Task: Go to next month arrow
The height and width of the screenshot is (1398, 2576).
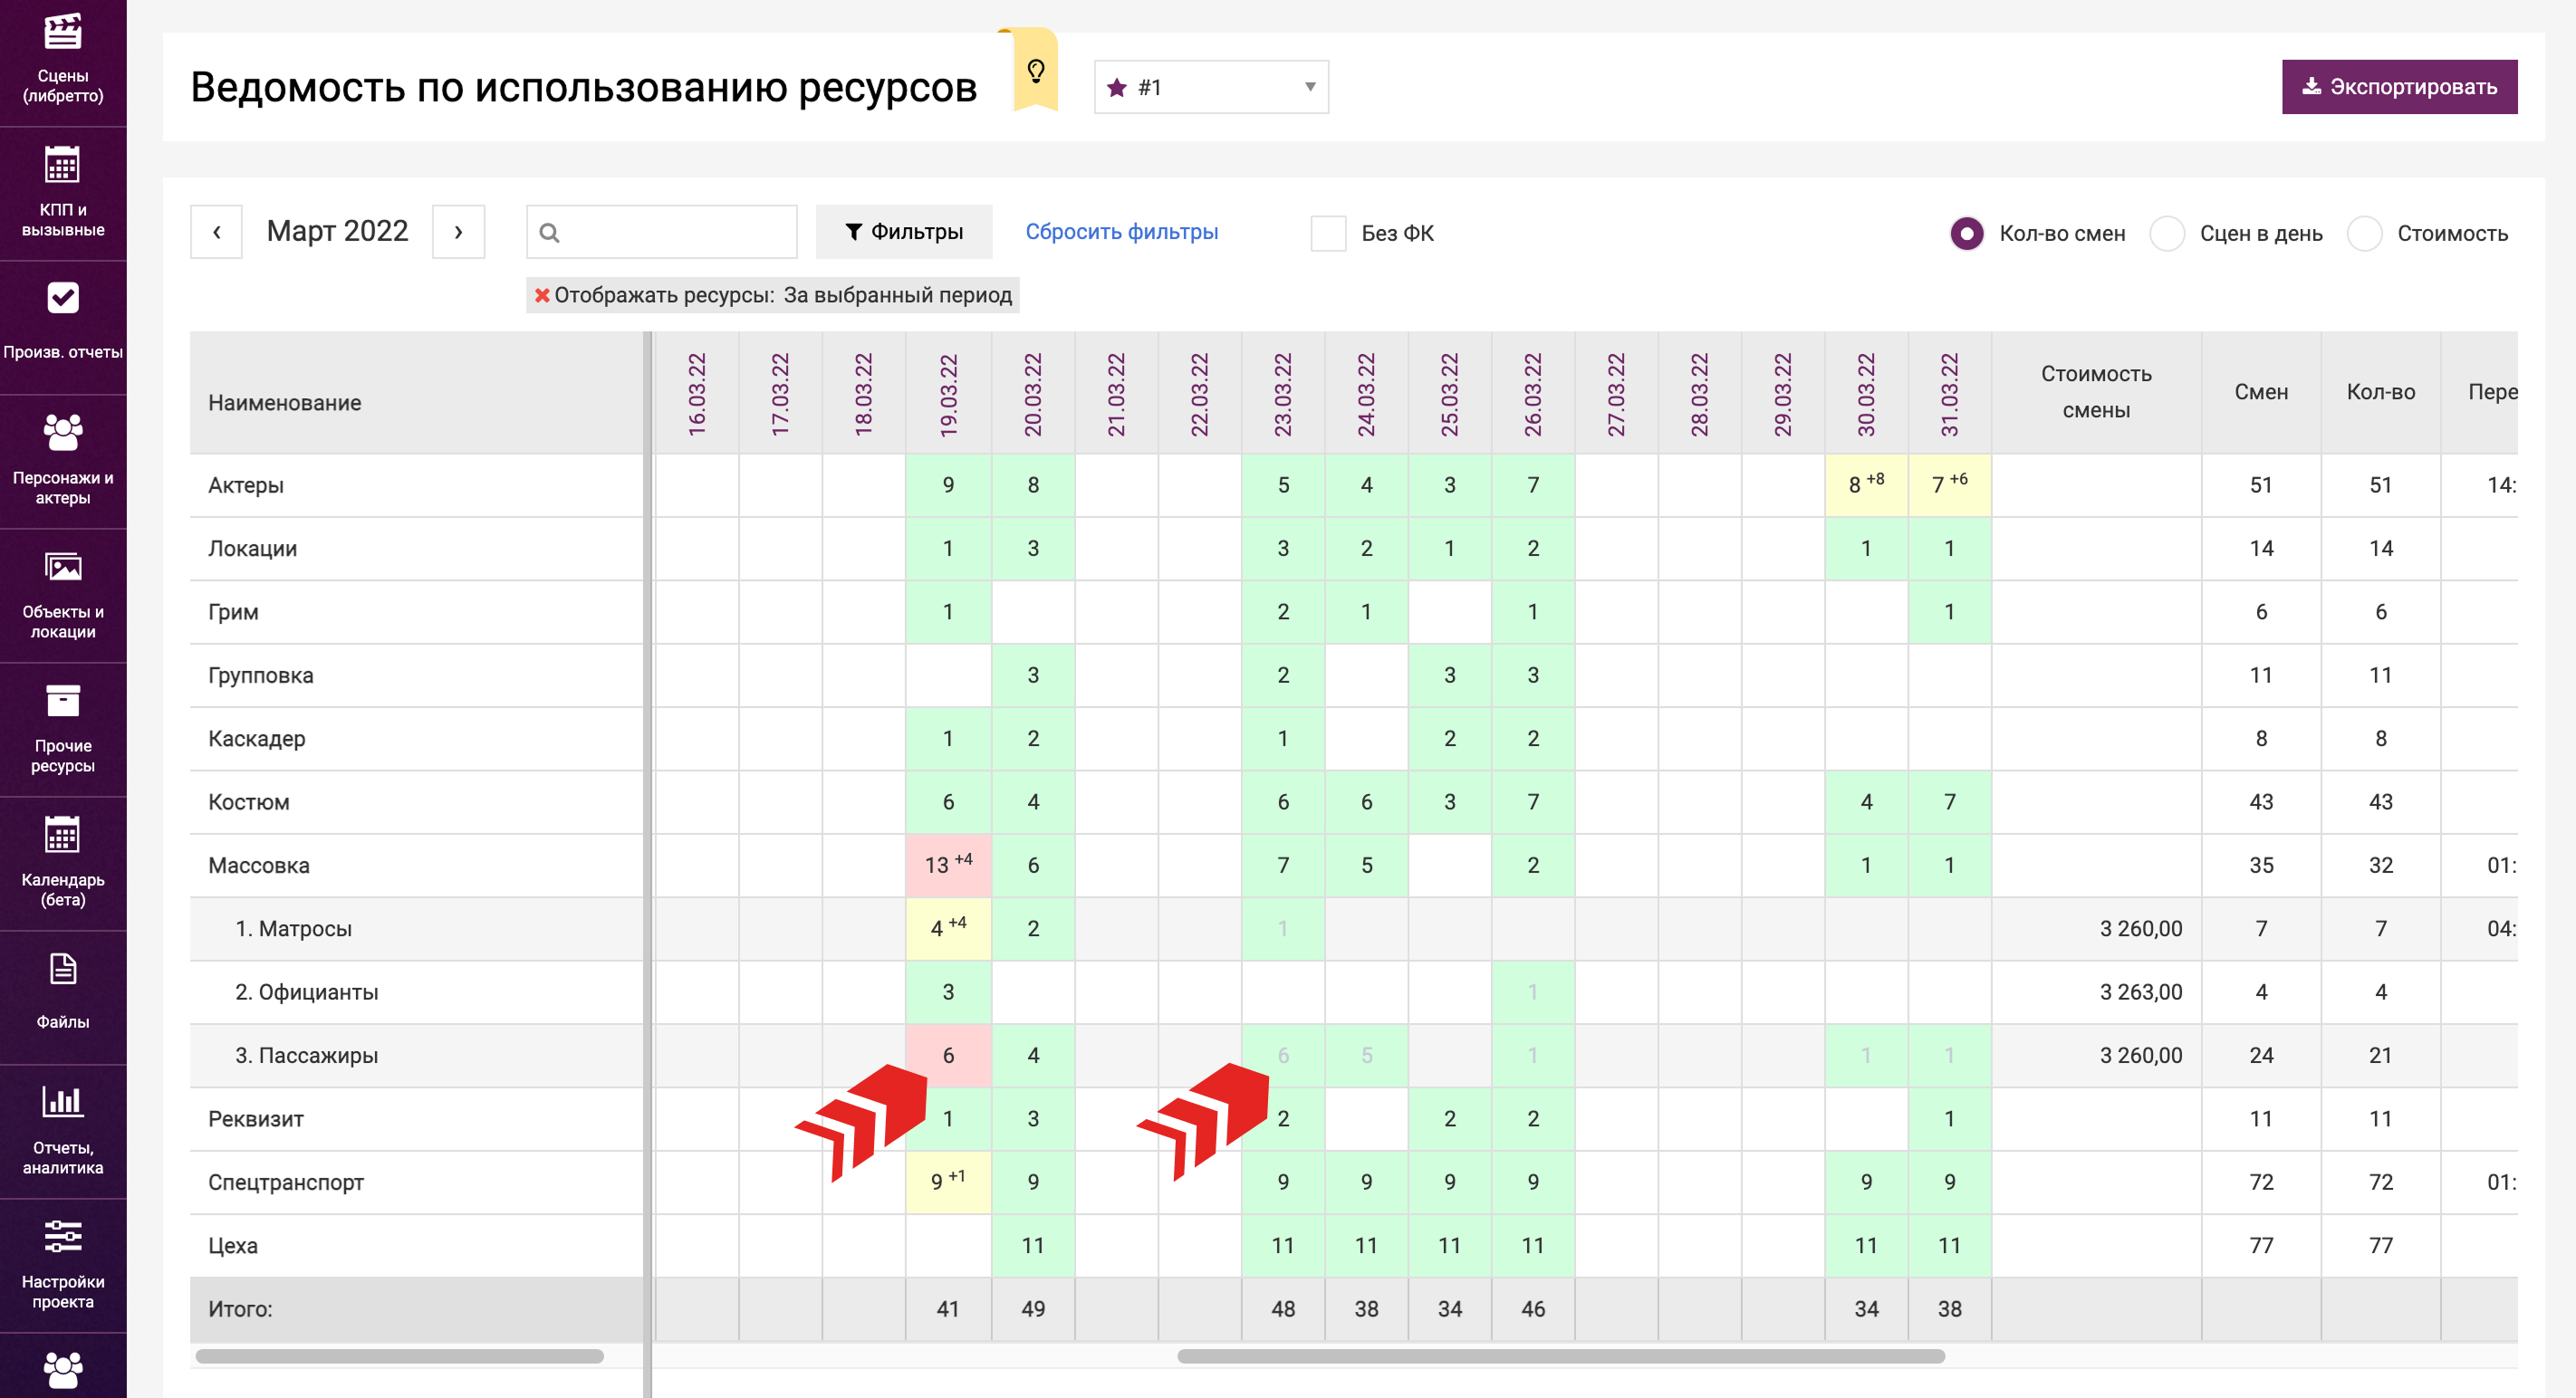Action: 458,232
